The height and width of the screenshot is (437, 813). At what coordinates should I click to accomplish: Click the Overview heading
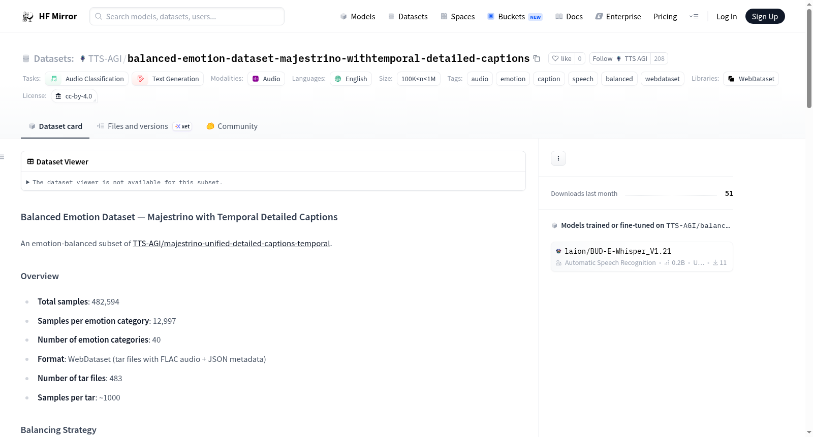click(x=40, y=276)
